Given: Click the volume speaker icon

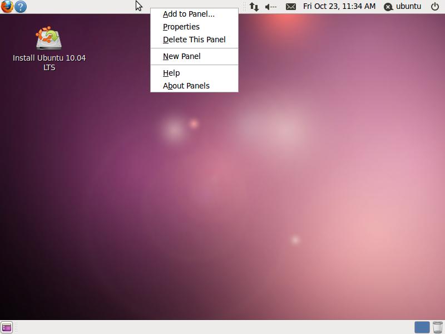Looking at the screenshot, I should [271, 7].
